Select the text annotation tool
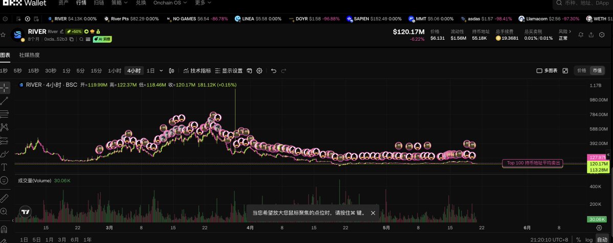 [x=4, y=167]
